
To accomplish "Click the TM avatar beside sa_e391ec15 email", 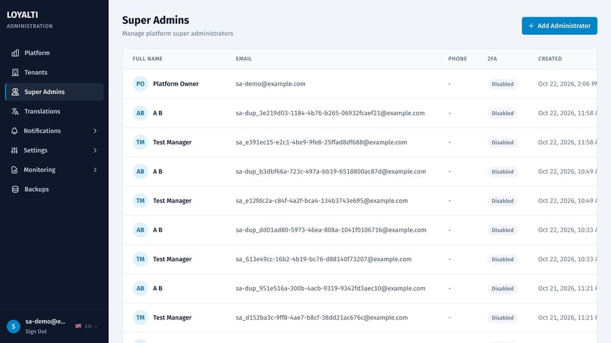I will (140, 142).
